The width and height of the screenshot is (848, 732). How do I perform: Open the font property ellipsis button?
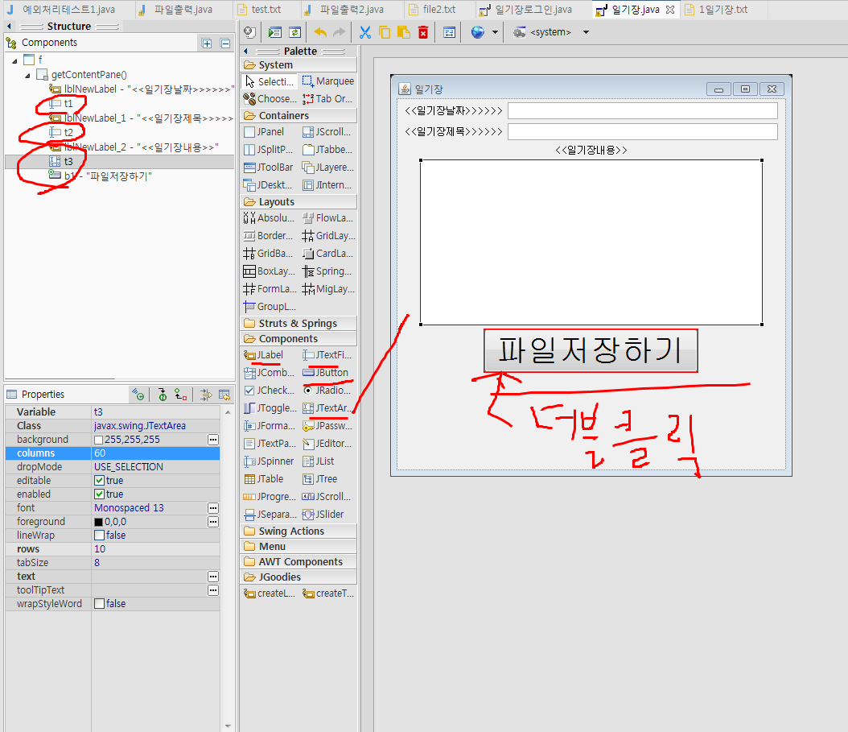[213, 508]
